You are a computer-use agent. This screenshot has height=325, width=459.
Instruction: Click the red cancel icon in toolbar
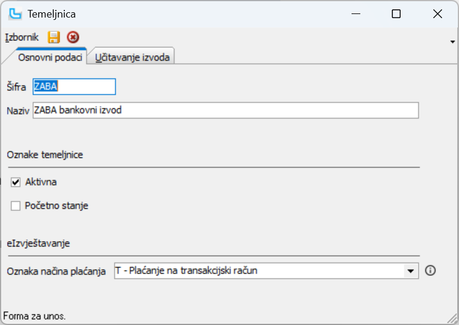[72, 37]
